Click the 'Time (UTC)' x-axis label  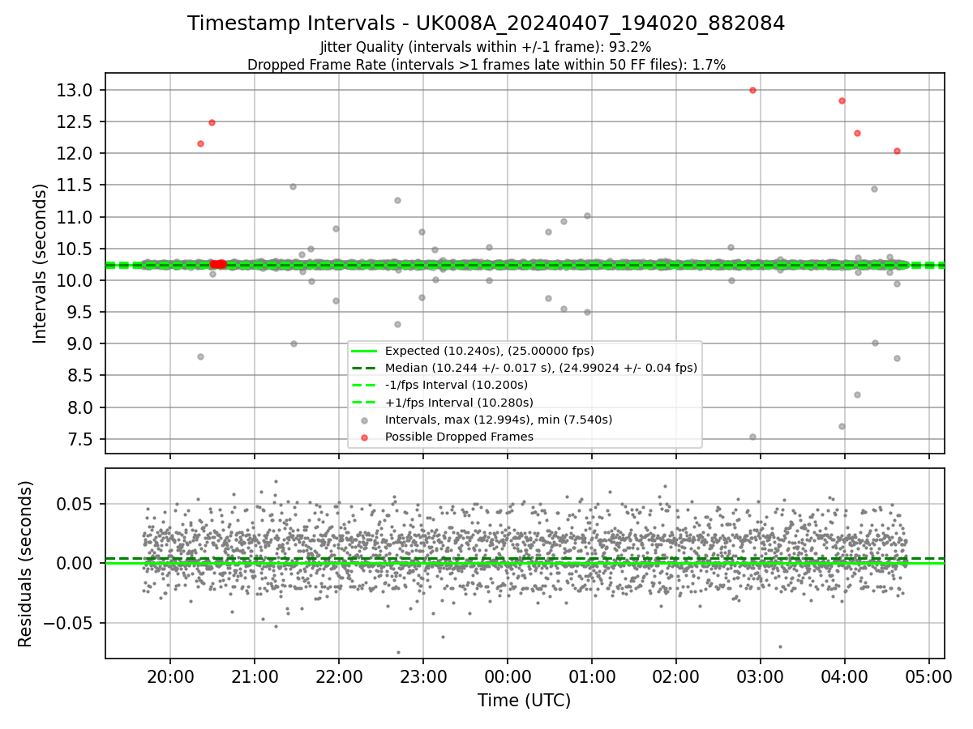point(524,701)
